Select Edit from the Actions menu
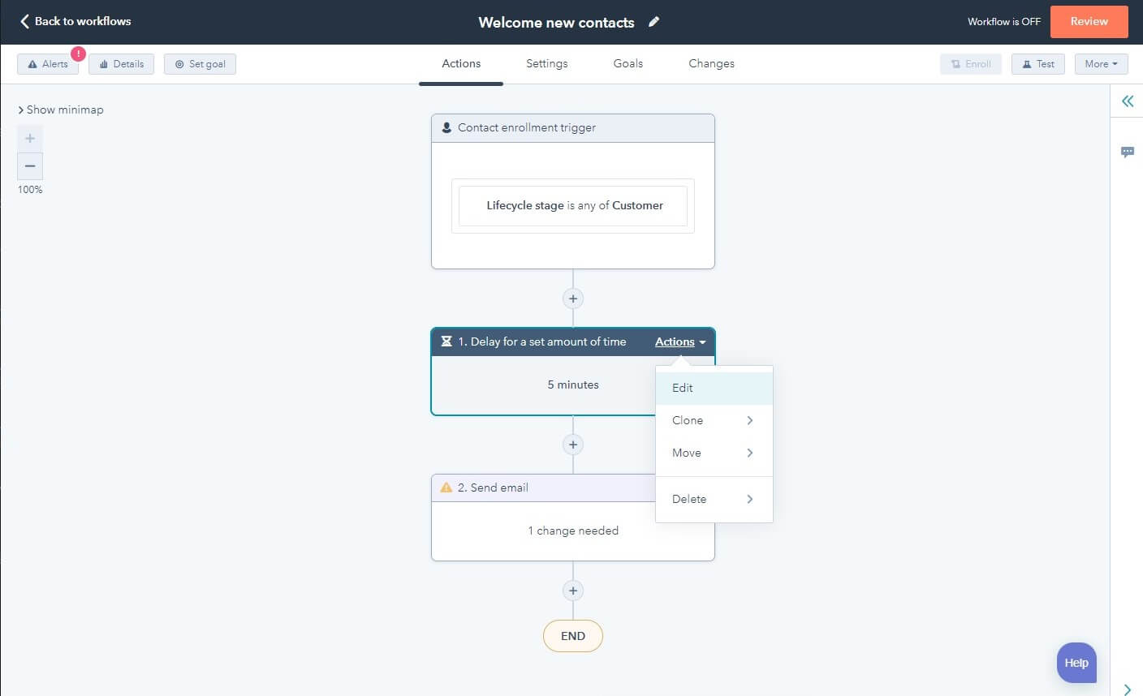Image resolution: width=1143 pixels, height=696 pixels. point(682,388)
